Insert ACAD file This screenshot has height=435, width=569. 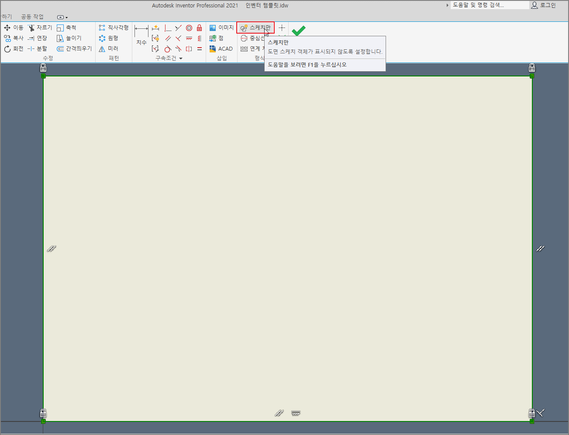tap(221, 48)
